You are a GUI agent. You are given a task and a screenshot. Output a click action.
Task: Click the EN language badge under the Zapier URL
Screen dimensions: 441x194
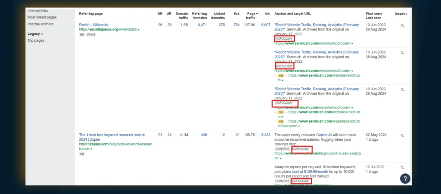click(x=82, y=154)
